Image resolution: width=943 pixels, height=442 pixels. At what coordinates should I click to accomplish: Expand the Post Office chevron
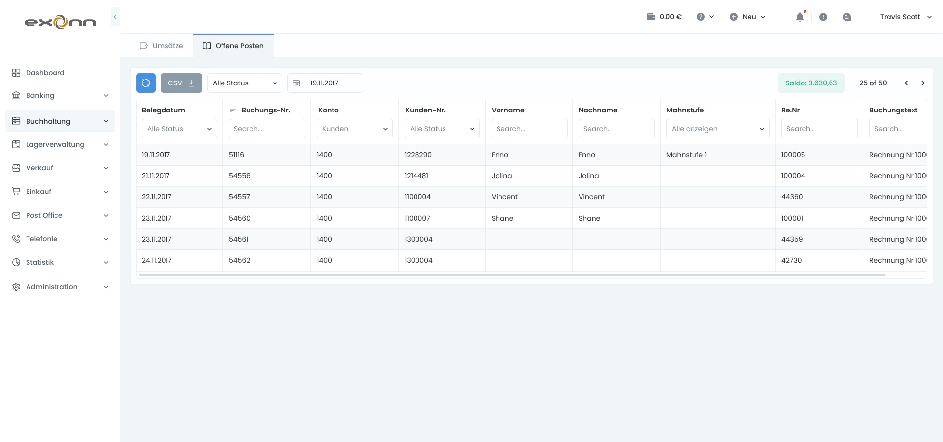tap(106, 215)
